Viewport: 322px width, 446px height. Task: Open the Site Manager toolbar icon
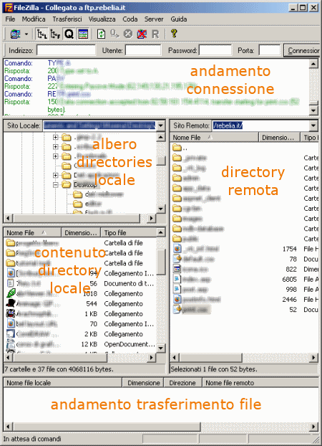click(15, 34)
